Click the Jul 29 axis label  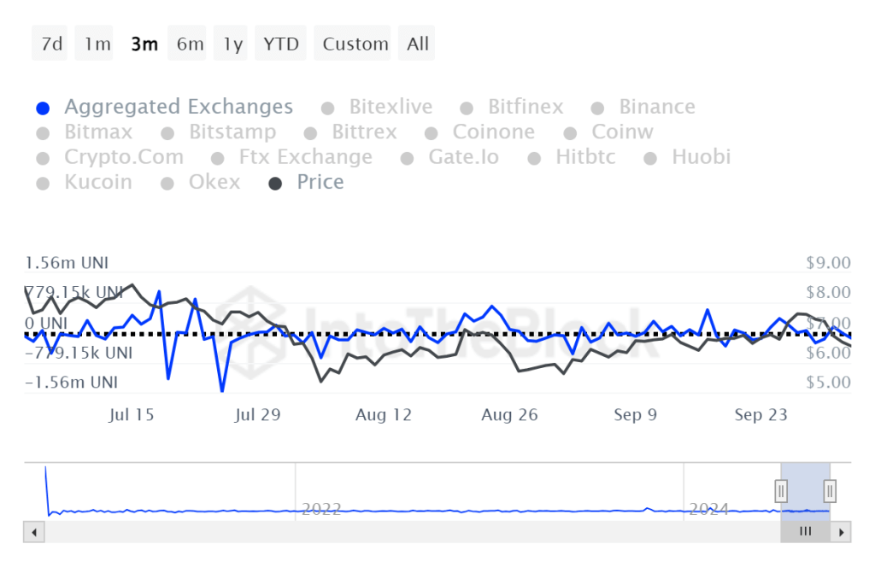[257, 414]
